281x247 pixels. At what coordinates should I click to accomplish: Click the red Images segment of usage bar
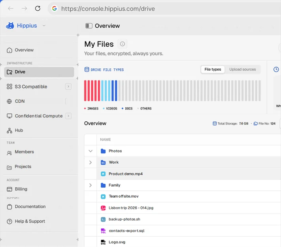(x=92, y=91)
